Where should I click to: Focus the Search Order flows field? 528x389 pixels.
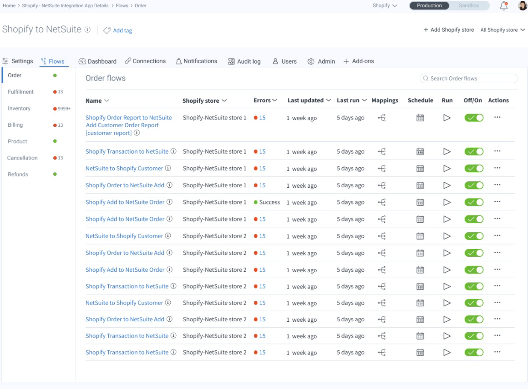[x=468, y=78]
